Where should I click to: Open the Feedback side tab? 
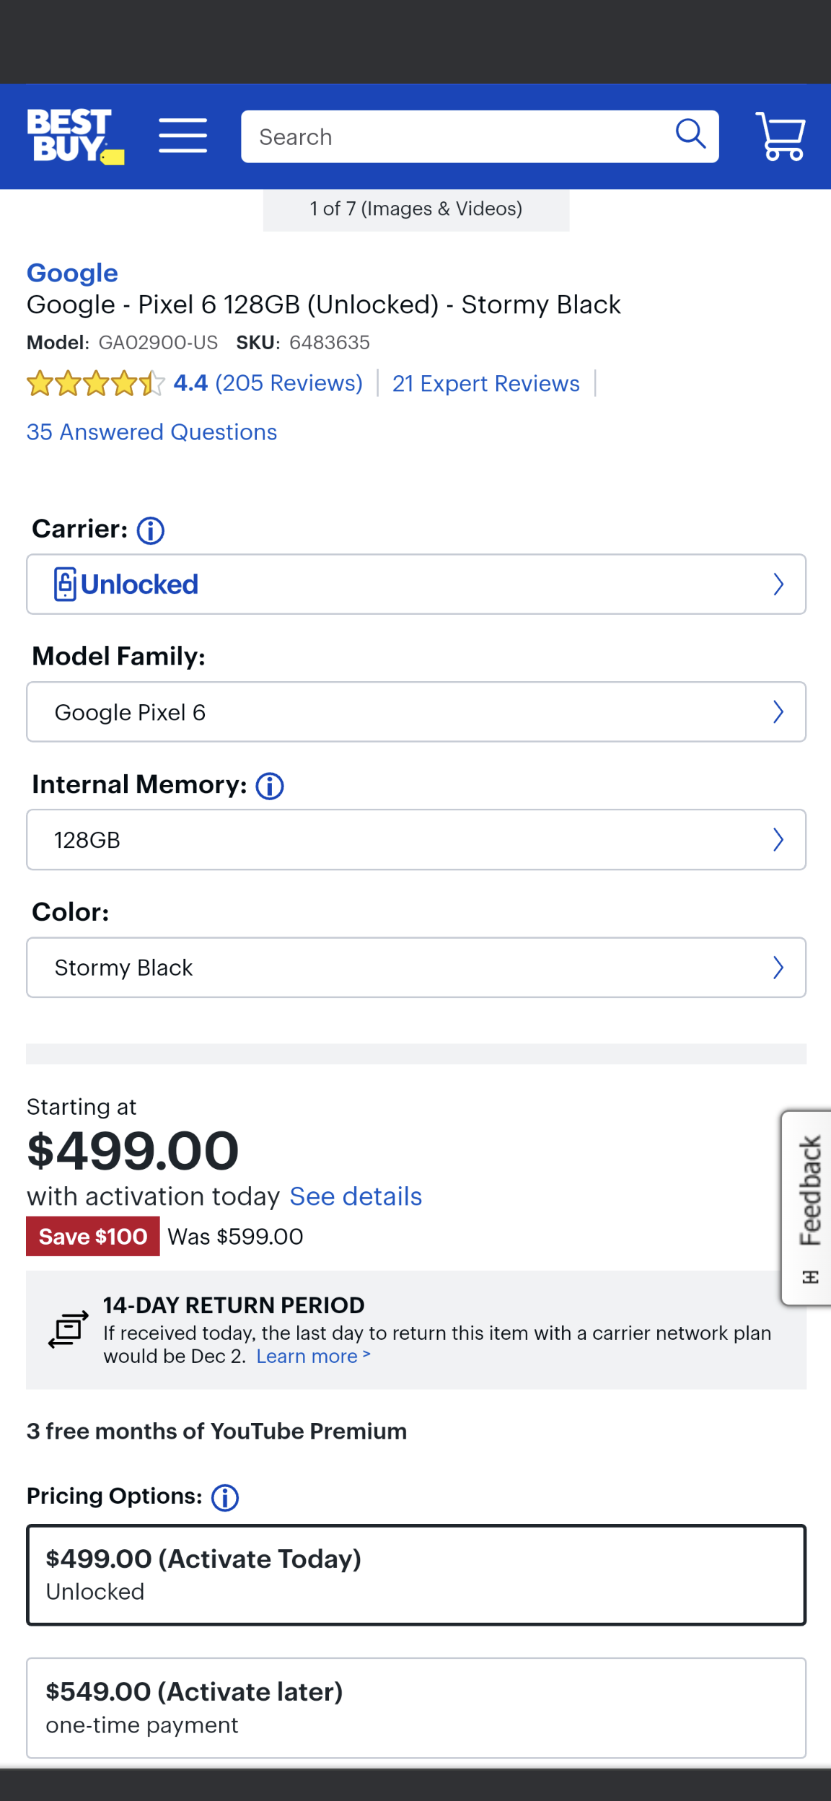coord(809,1208)
